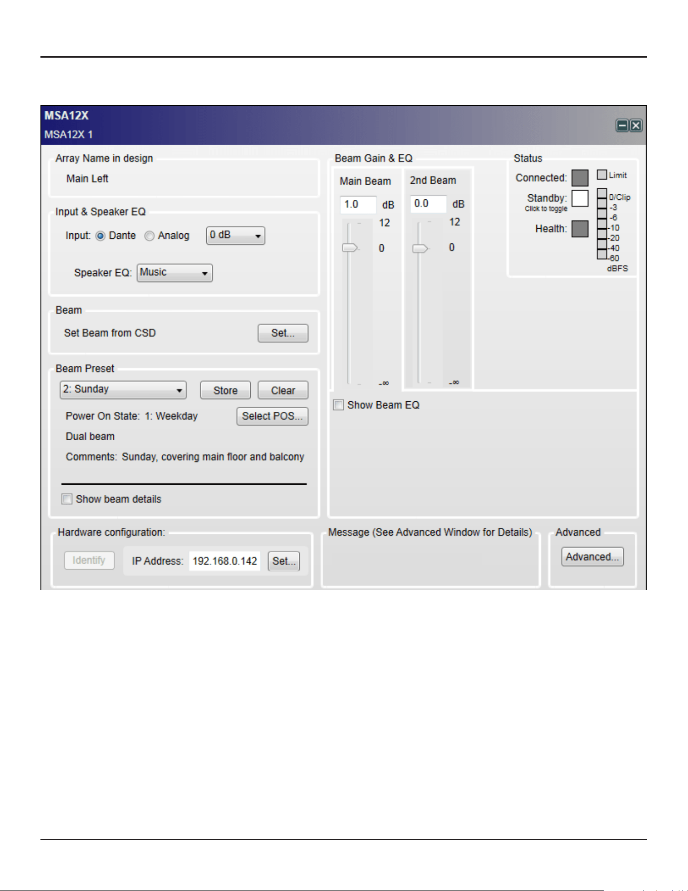Click Set button for Beam from CSD
The image size is (688, 891).
coord(283,333)
